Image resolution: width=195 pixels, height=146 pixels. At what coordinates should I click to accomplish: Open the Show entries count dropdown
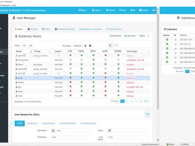pyautogui.click(x=27, y=46)
